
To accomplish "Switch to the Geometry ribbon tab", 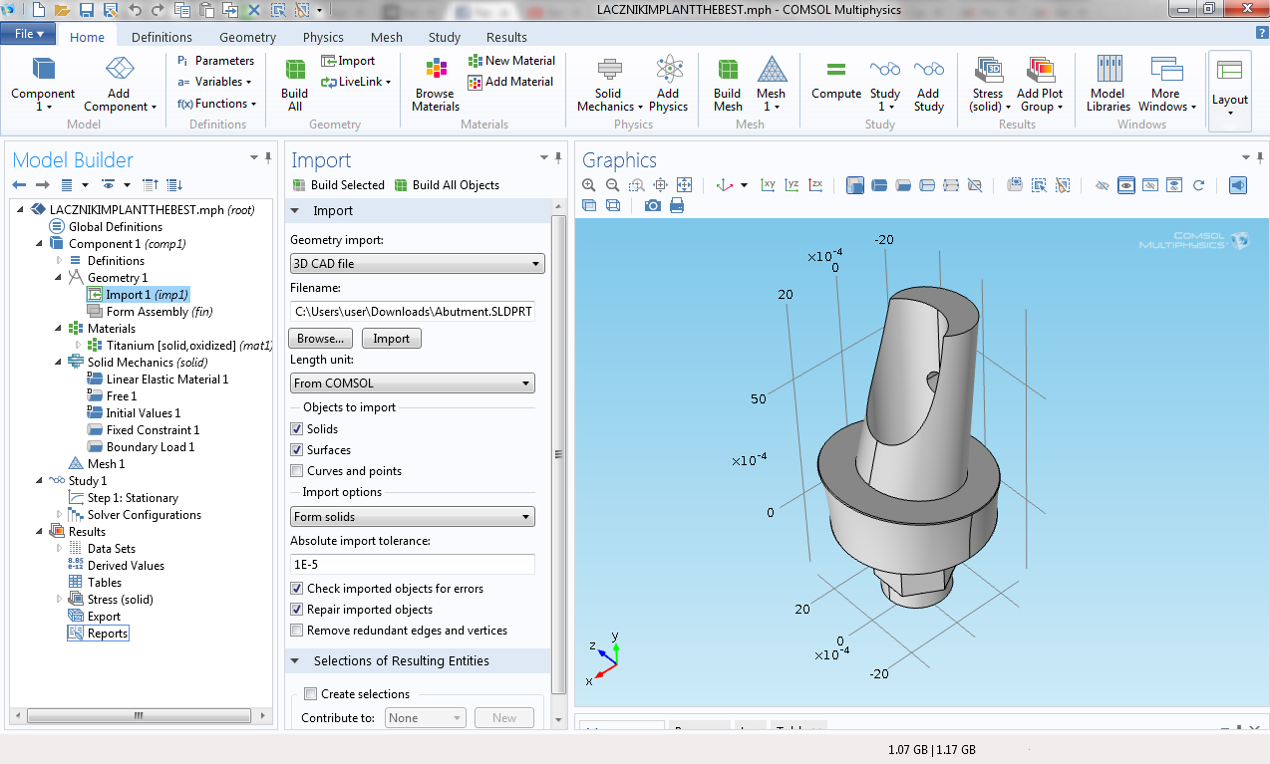I will click(x=247, y=37).
